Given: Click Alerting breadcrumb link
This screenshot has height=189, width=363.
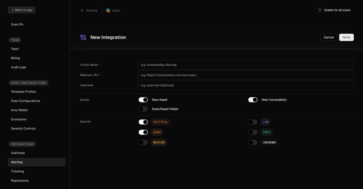Looking at the screenshot, I should [92, 10].
